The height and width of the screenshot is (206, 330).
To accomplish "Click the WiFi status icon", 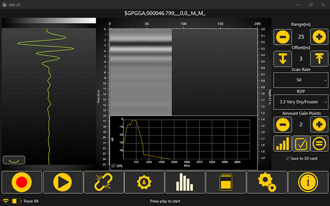I will tap(6, 201).
